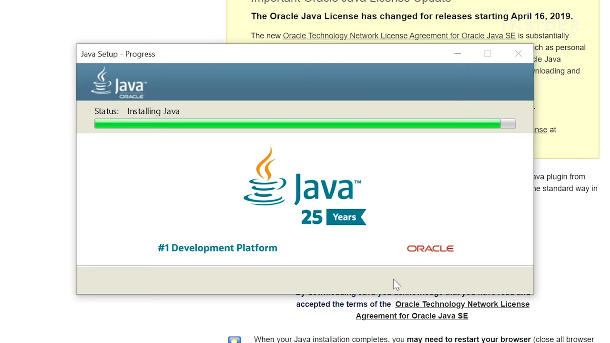
Task: Click the large Java 25 Years logo
Action: point(305,186)
